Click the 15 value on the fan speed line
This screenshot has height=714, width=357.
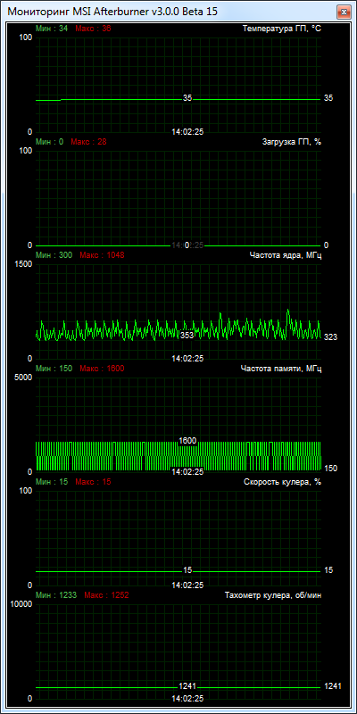(x=187, y=570)
